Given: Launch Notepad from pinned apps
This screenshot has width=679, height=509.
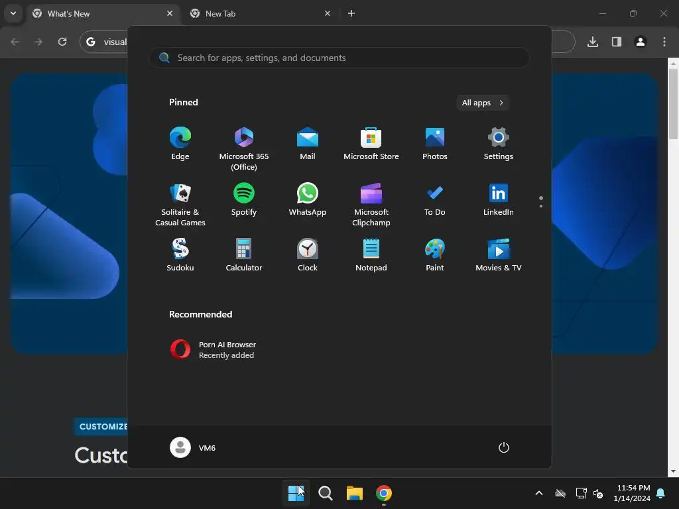Looking at the screenshot, I should [371, 255].
